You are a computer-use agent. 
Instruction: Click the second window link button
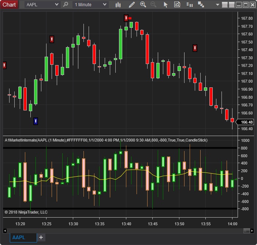pyautogui.click(x=231, y=5)
